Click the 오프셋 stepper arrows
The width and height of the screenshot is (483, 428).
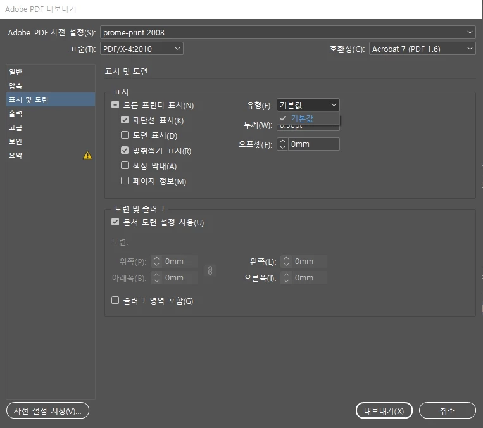282,144
